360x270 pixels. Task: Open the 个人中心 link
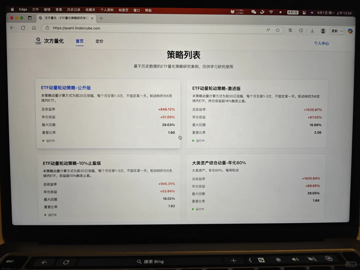(x=321, y=43)
